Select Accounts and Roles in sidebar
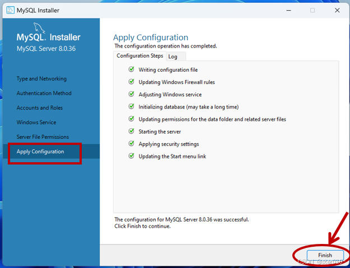The height and width of the screenshot is (268, 350). [40, 107]
